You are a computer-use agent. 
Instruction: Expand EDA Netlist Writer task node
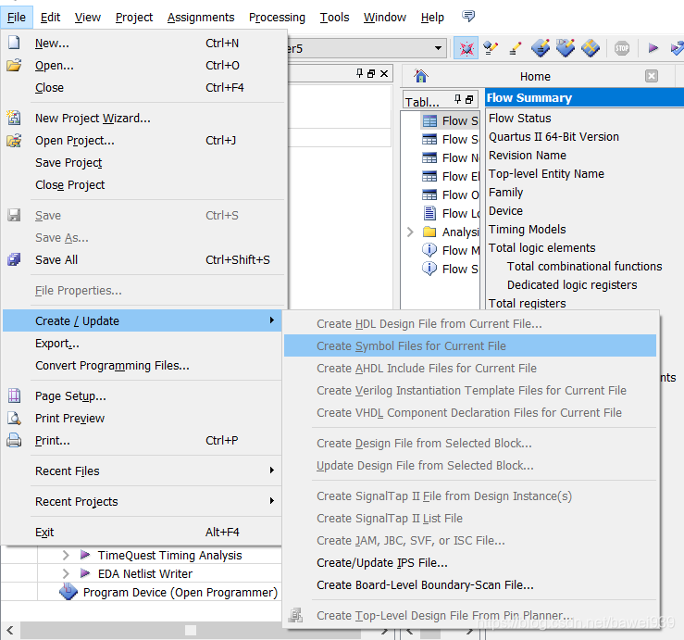click(66, 573)
